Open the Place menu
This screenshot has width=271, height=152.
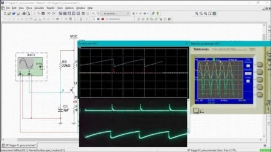point(29,8)
